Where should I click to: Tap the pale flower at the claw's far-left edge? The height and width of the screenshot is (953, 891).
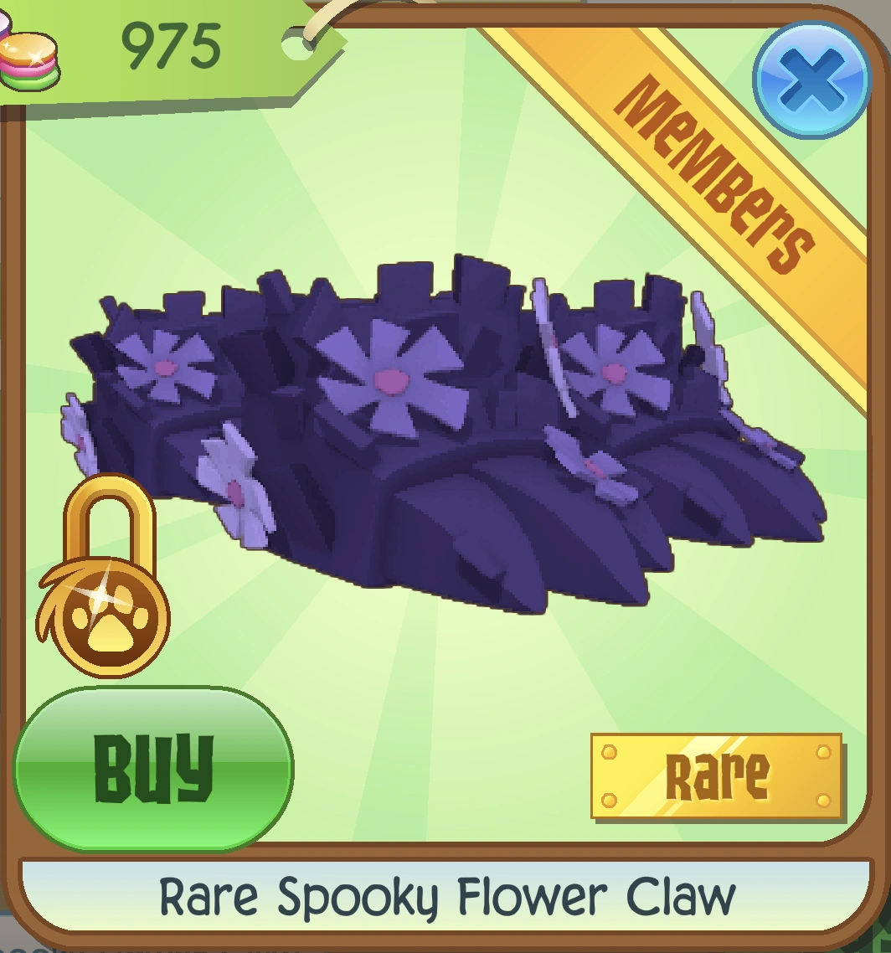click(x=78, y=433)
